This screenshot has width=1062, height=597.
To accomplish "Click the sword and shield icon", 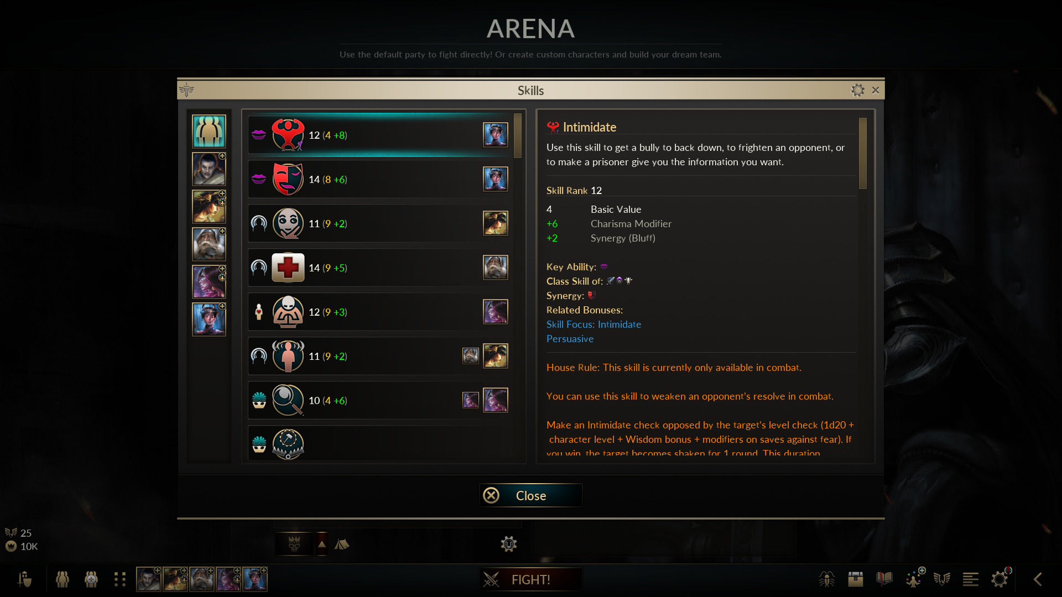I will point(24,579).
